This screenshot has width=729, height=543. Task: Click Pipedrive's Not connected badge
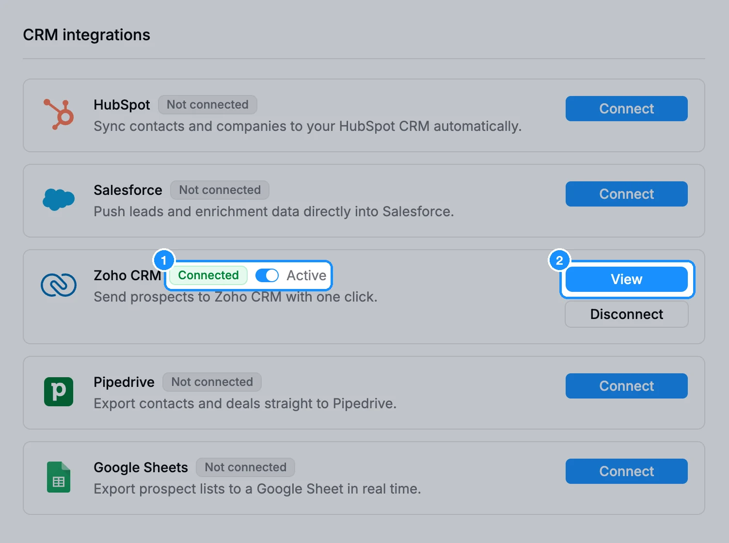pyautogui.click(x=212, y=382)
